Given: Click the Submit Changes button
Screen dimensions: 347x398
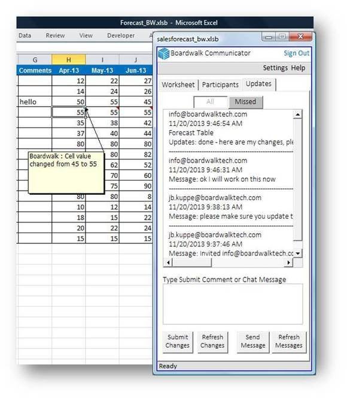Looking at the screenshot, I should pyautogui.click(x=178, y=342).
